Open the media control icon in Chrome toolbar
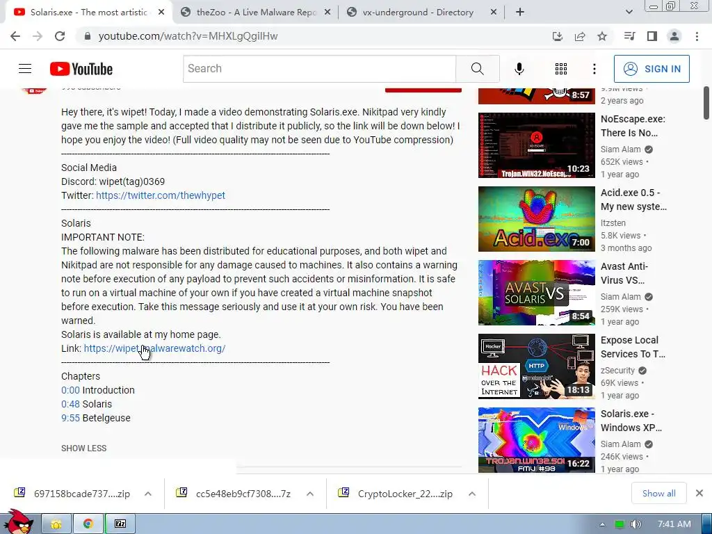Screen dimensions: 712x534 click(629, 36)
